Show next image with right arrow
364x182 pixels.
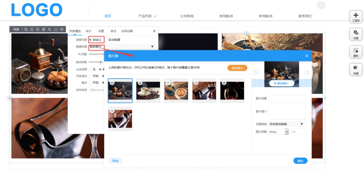coord(307,72)
